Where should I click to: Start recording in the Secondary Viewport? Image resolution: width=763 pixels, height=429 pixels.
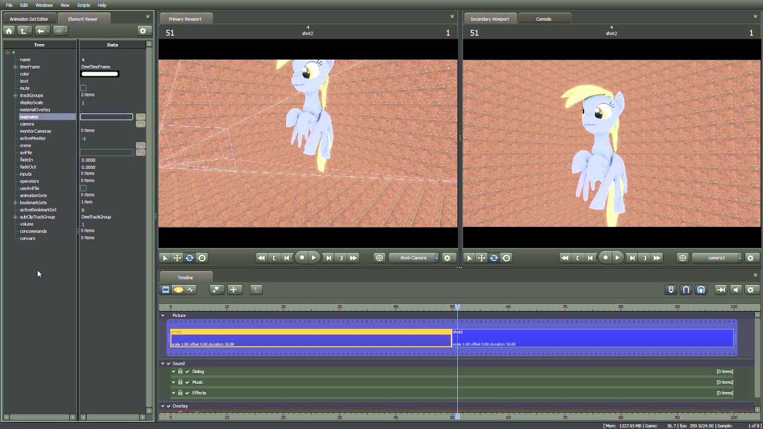(x=606, y=258)
